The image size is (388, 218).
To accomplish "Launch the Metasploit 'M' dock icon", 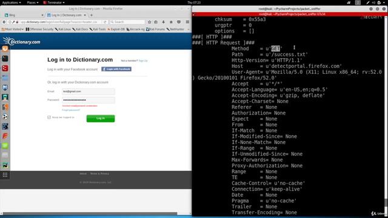I will click(x=5, y=87).
